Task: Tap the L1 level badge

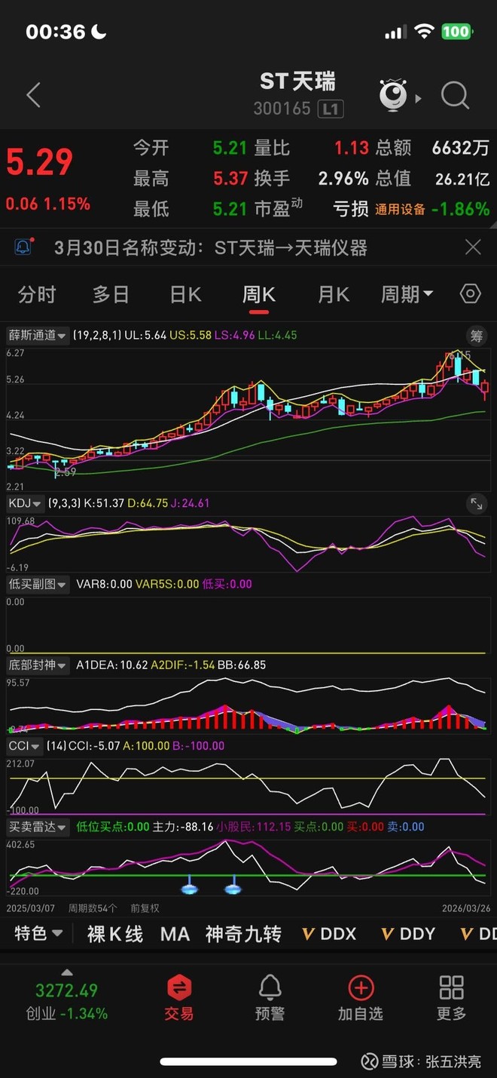Action: pyautogui.click(x=330, y=109)
